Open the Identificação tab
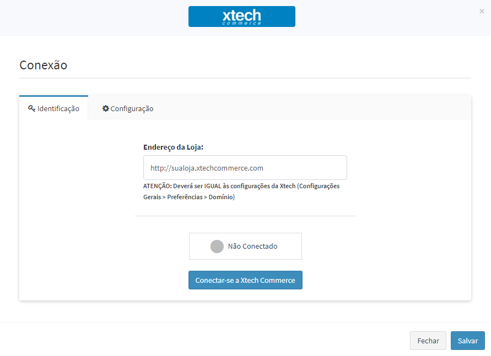The height and width of the screenshot is (356, 491). 53,108
